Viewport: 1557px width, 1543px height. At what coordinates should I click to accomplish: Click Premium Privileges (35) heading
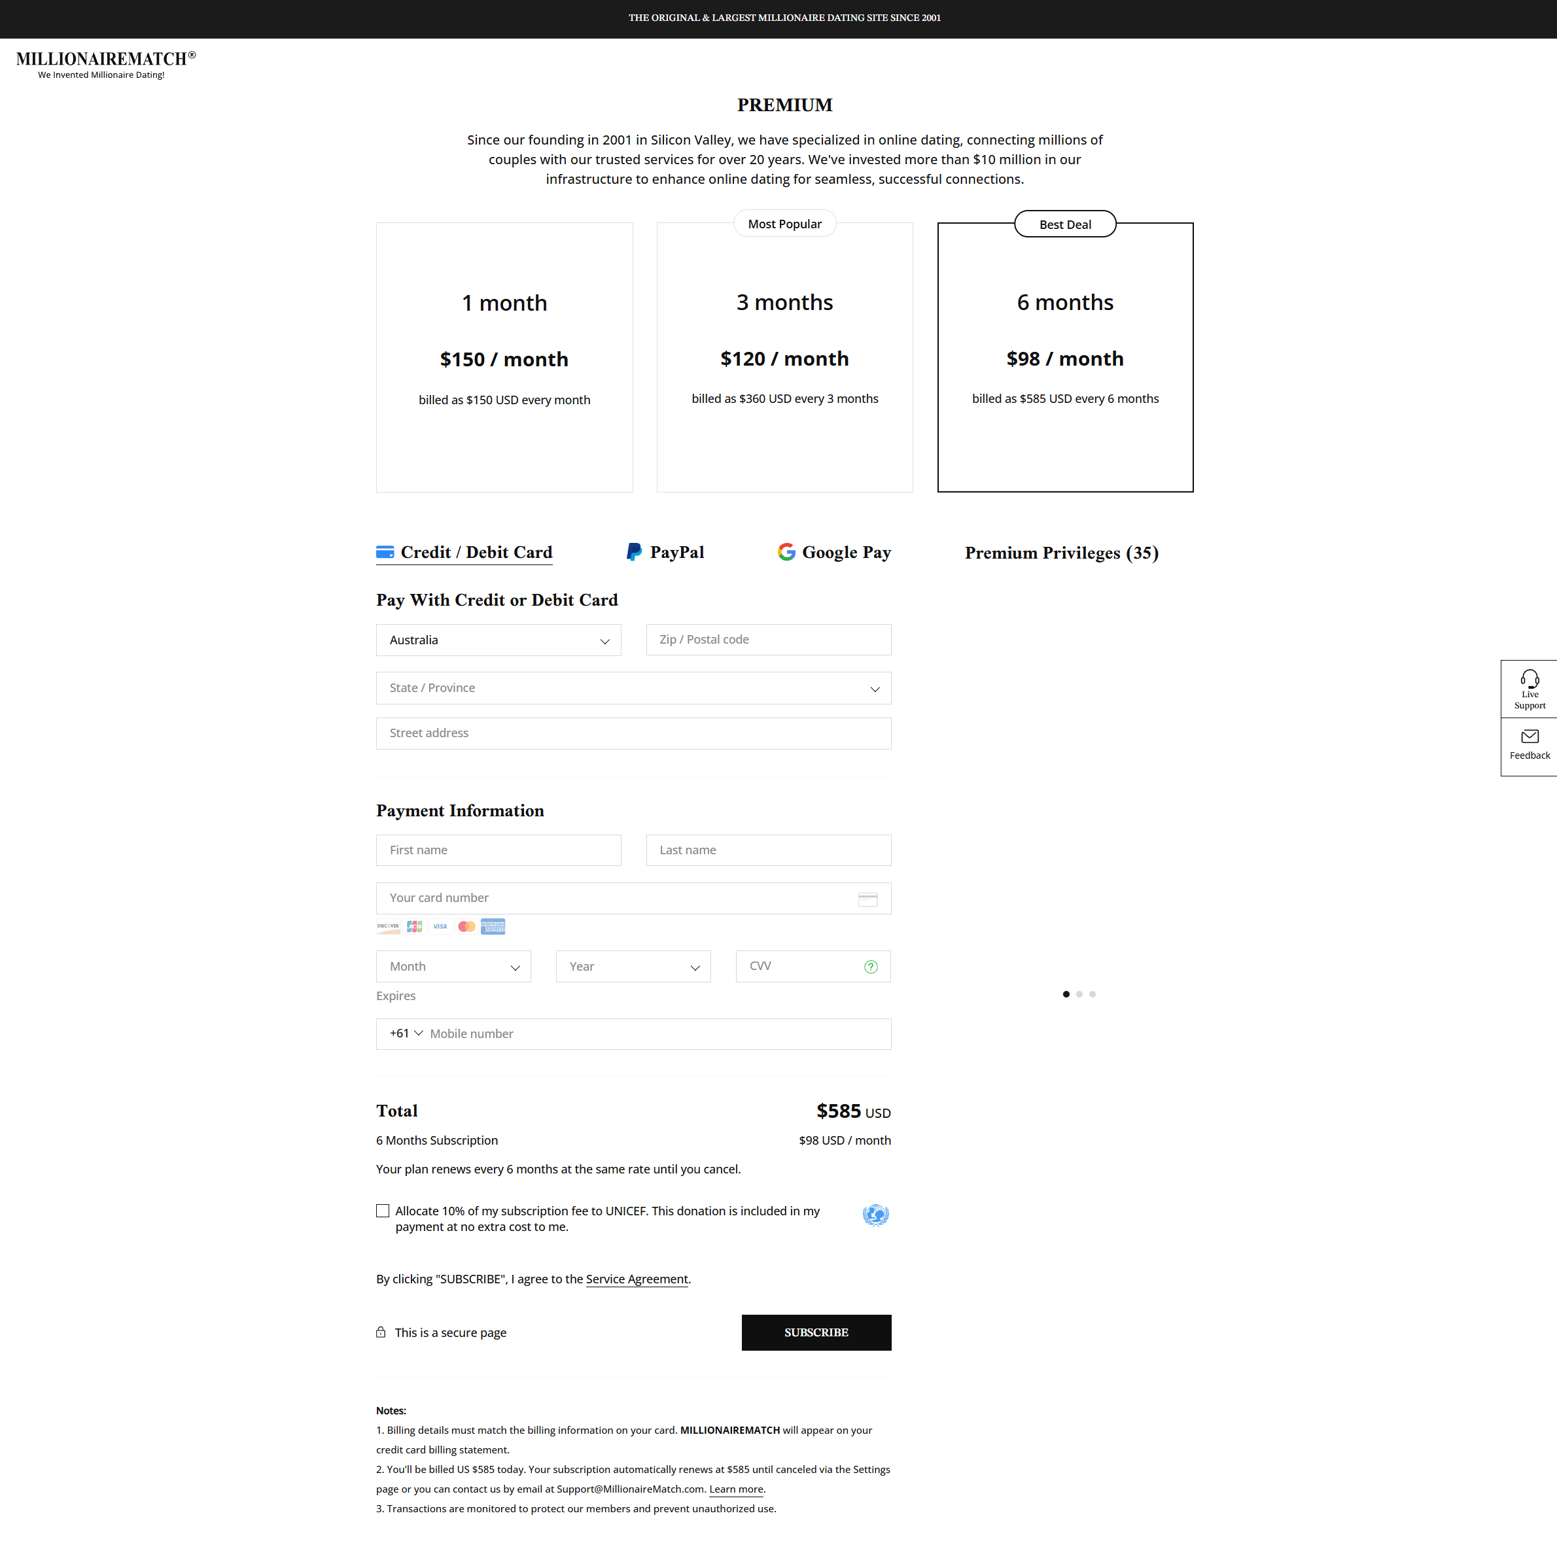coord(1061,553)
